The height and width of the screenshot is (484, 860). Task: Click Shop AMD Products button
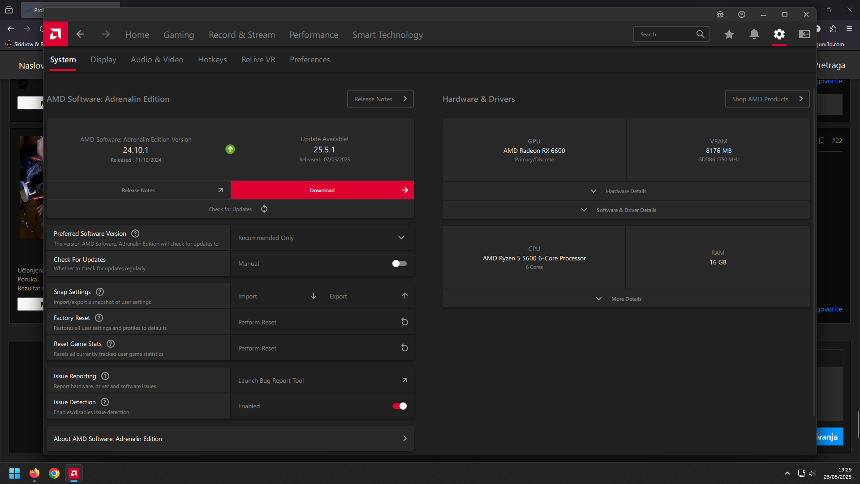tap(767, 99)
